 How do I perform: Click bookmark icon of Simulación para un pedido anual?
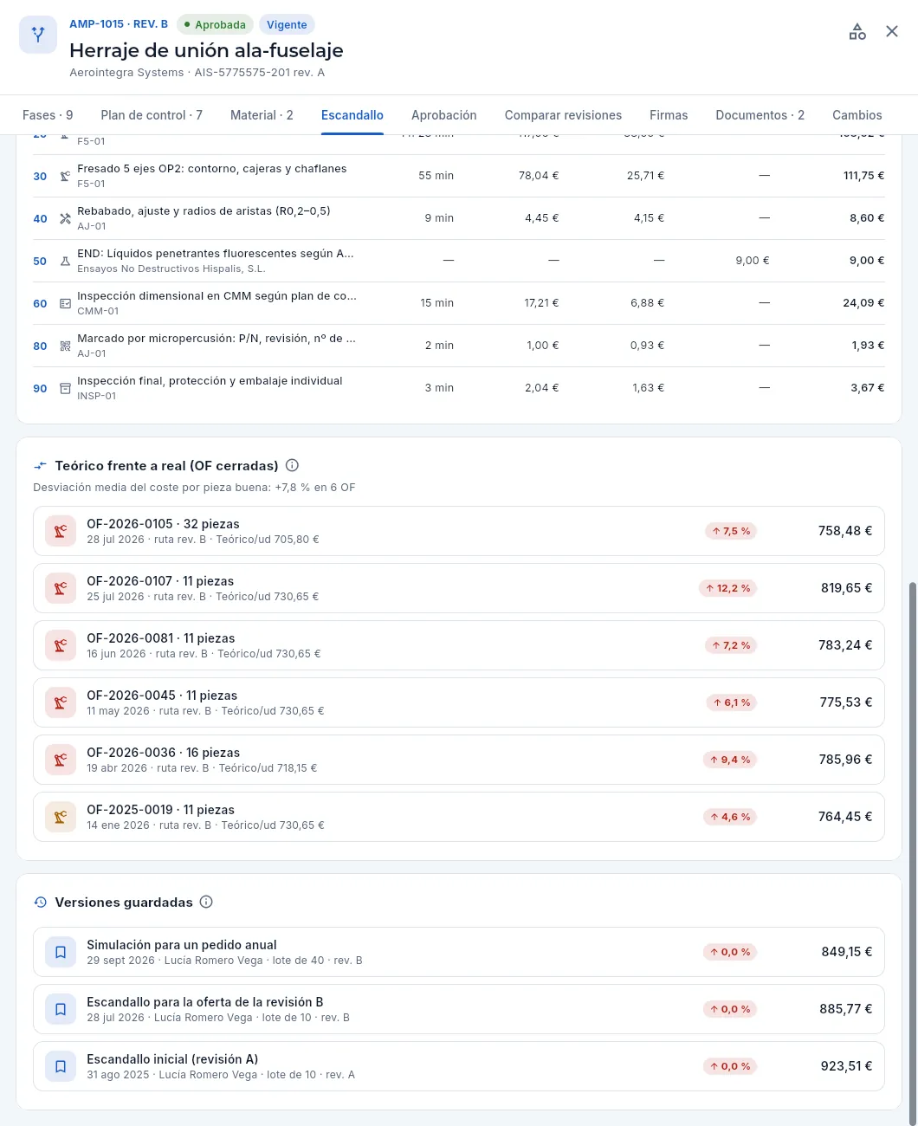tap(61, 952)
